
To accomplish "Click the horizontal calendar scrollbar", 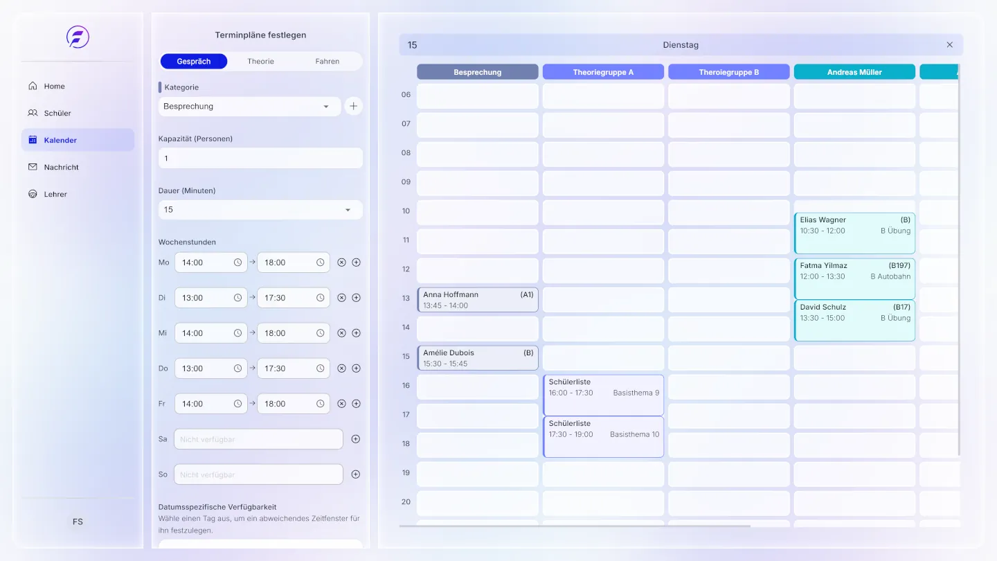I will tap(575, 526).
